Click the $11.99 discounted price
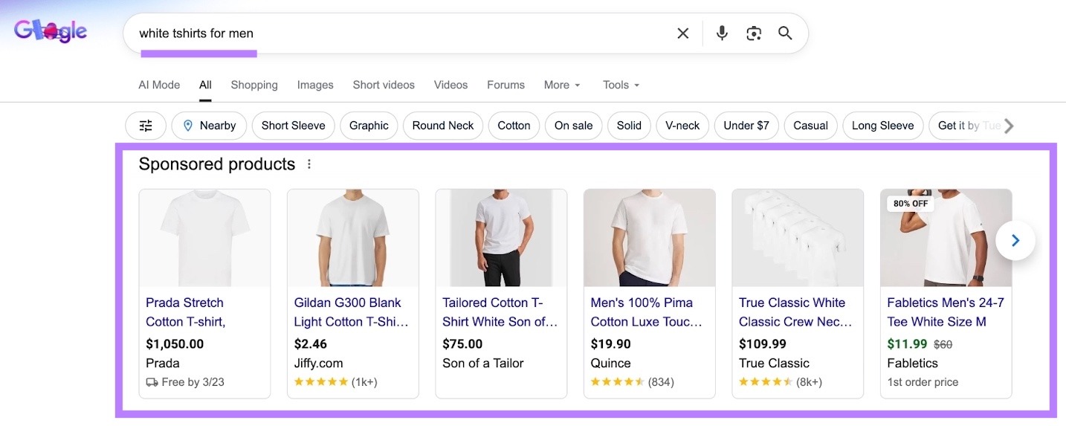Screen dimensions: 1066x426 pyautogui.click(x=907, y=344)
